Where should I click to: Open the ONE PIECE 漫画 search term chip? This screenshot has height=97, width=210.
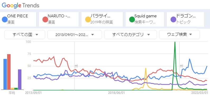point(18,19)
